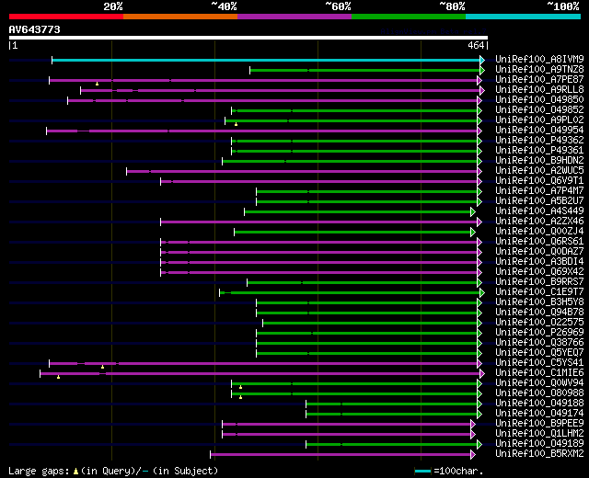Screen dimensions: 589x478
Task: Click the yellow gap marker under UniRef100_A7PE87 alignment
Action: (97, 84)
